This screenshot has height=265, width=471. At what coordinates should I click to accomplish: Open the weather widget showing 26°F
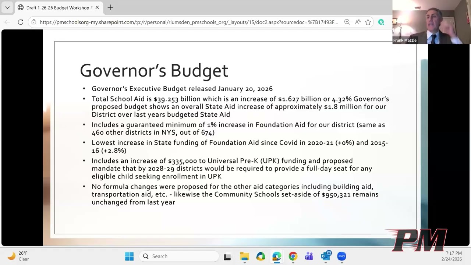click(x=18, y=256)
